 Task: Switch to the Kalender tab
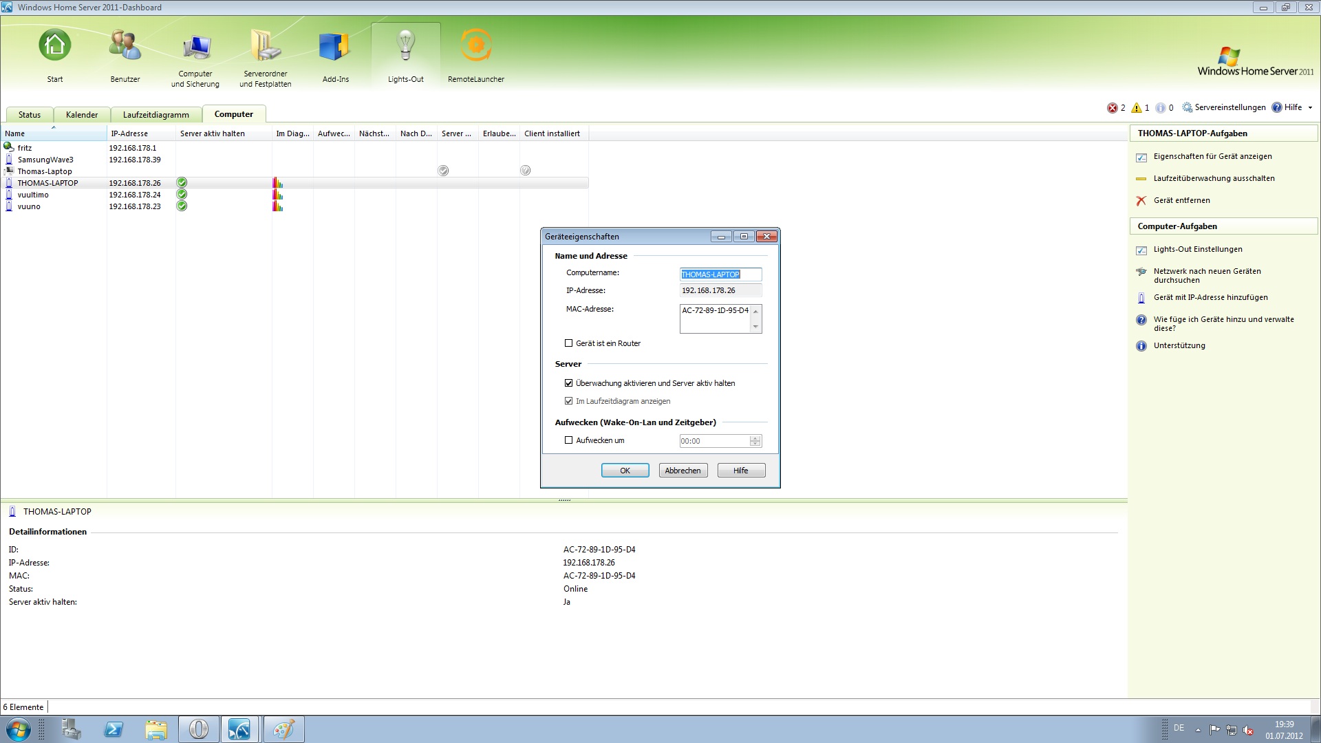[82, 115]
